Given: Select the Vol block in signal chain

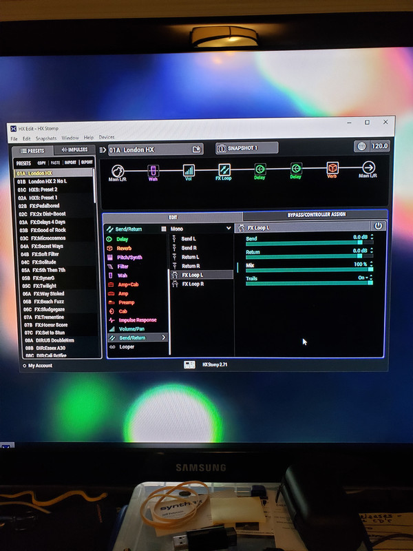Looking at the screenshot, I should tap(189, 171).
